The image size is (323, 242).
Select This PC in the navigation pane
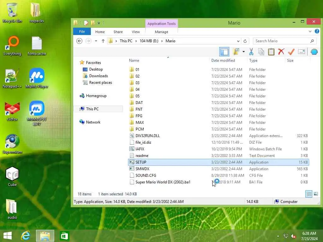[92, 109]
